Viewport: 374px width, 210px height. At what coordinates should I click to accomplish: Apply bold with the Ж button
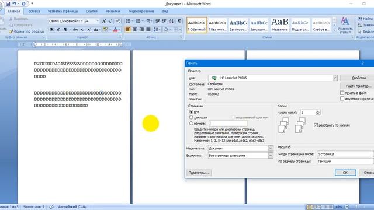(x=51, y=30)
